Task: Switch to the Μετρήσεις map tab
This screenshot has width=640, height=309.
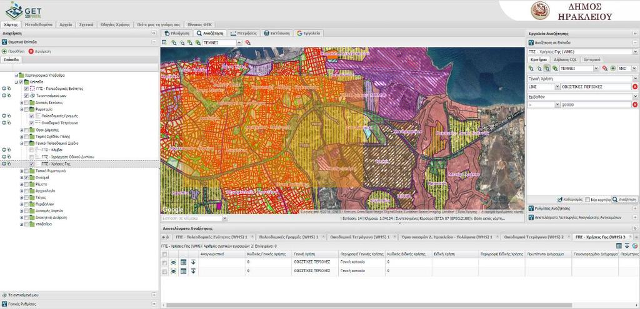Action: click(244, 34)
